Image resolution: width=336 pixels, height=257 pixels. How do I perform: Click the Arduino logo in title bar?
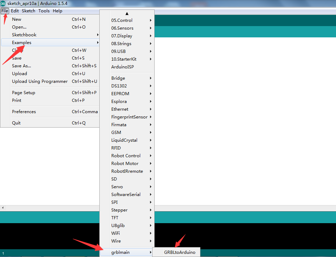click(3, 4)
